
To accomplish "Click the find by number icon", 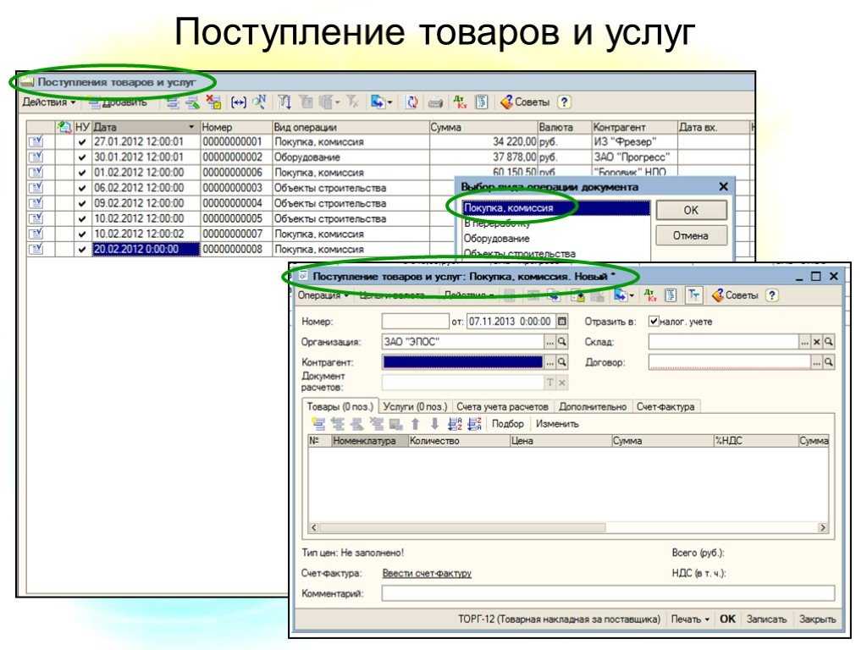I will pyautogui.click(x=259, y=102).
